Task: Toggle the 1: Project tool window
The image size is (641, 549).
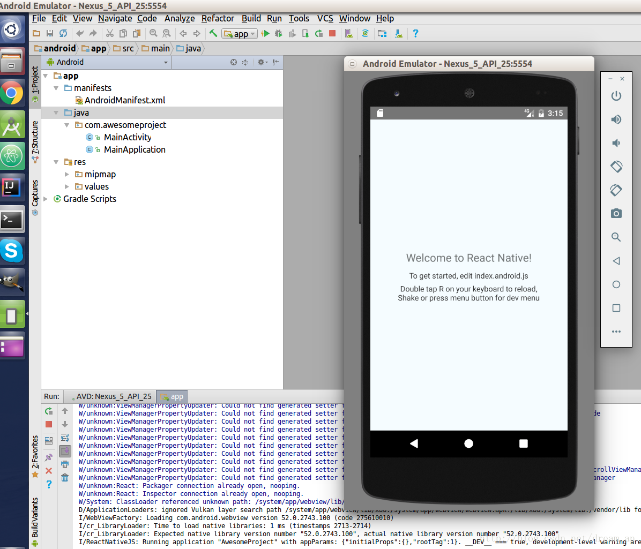Action: (35, 84)
